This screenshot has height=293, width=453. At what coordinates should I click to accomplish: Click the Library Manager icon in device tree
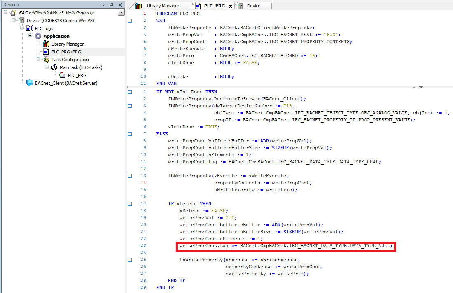pos(46,44)
